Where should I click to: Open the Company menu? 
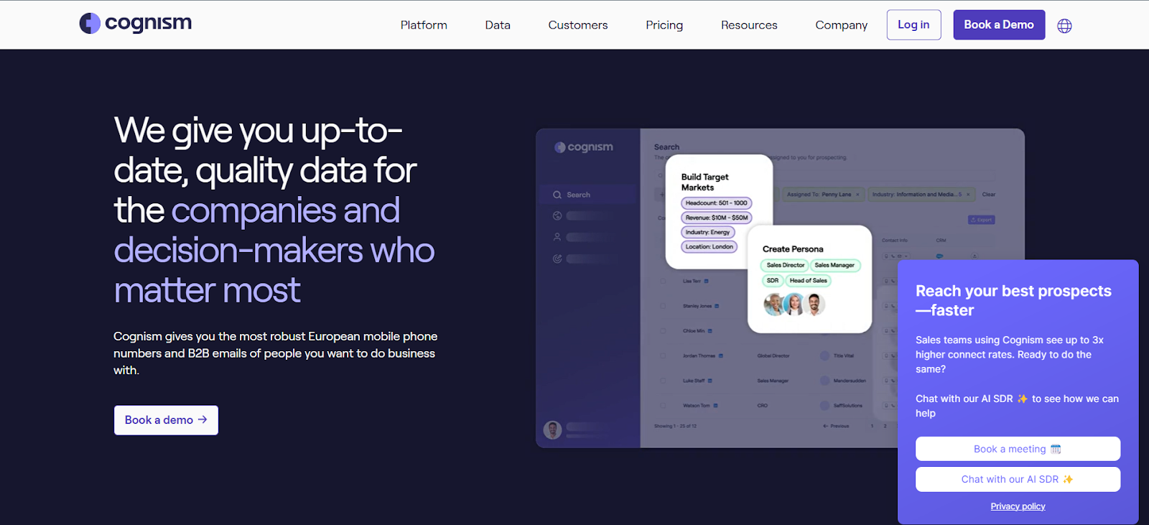point(842,25)
